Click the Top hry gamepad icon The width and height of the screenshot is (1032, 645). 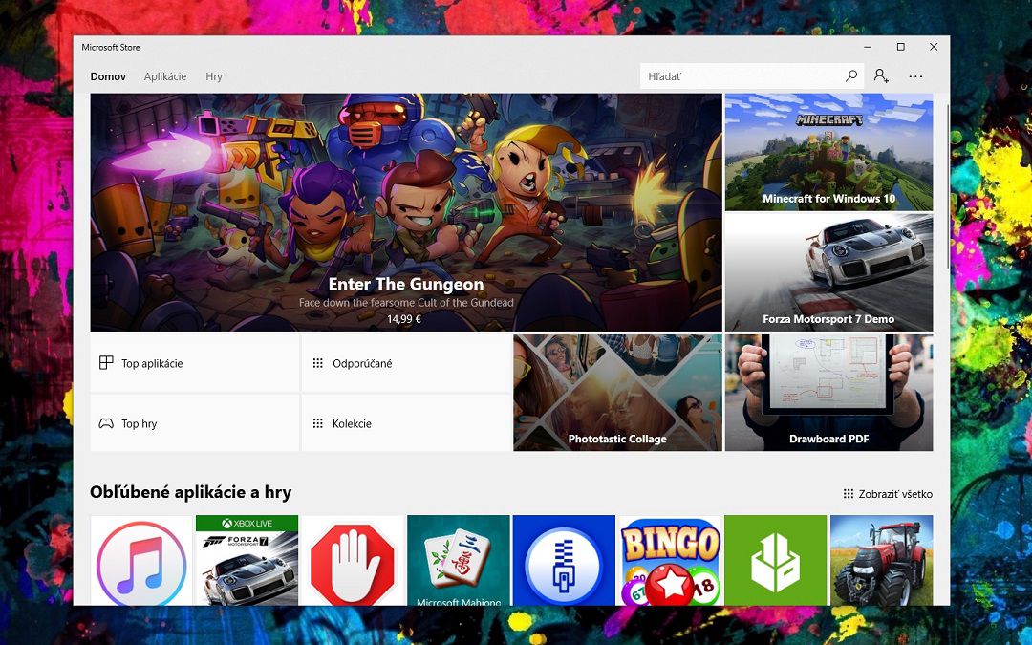pyautogui.click(x=106, y=423)
